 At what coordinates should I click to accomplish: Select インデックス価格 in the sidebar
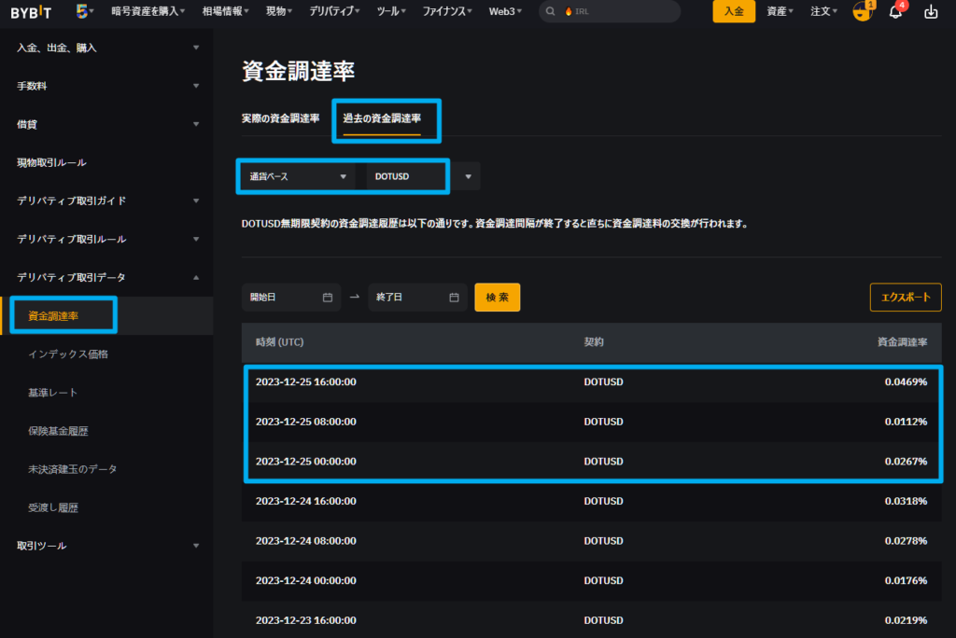click(75, 354)
